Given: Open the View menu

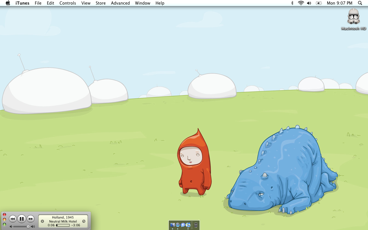Looking at the screenshot, I should click(86, 3).
